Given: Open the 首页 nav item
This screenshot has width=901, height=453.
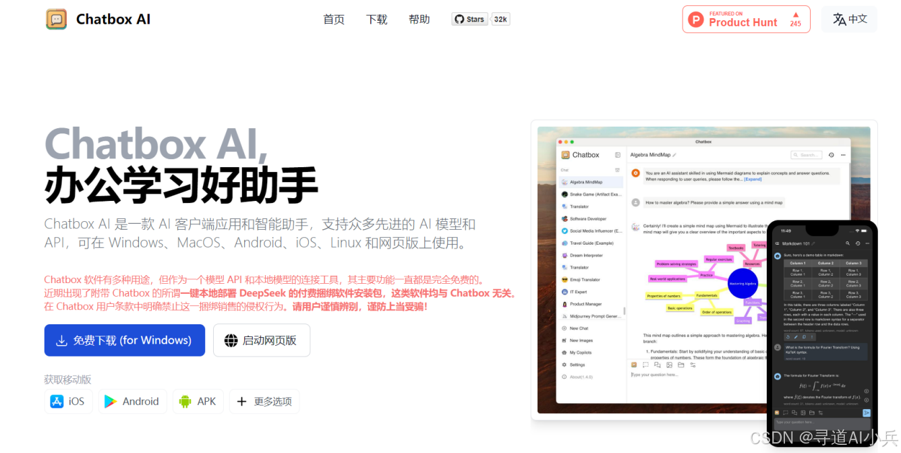Looking at the screenshot, I should click(334, 20).
